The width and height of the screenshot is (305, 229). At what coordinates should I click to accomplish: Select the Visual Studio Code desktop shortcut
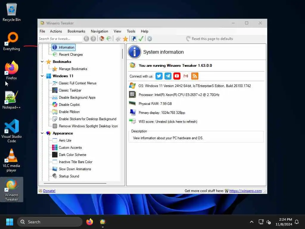(12, 131)
